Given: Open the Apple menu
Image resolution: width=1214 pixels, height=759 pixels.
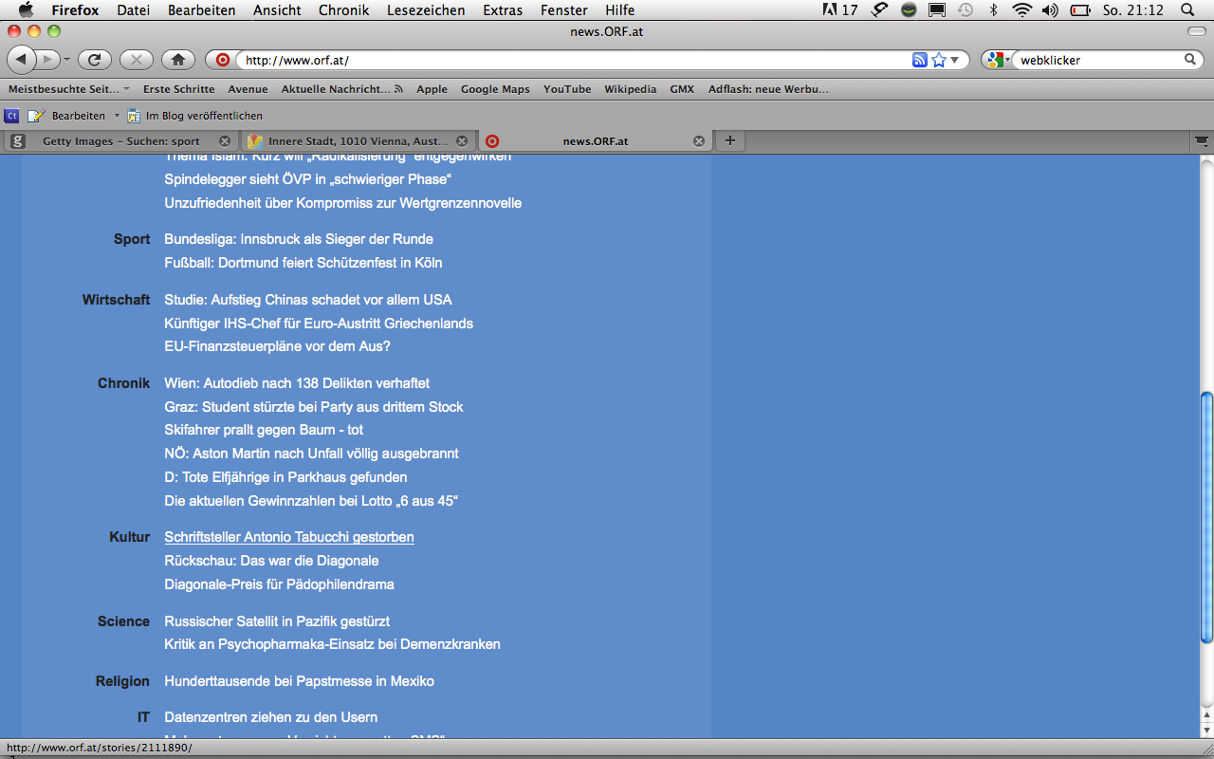Looking at the screenshot, I should (26, 10).
